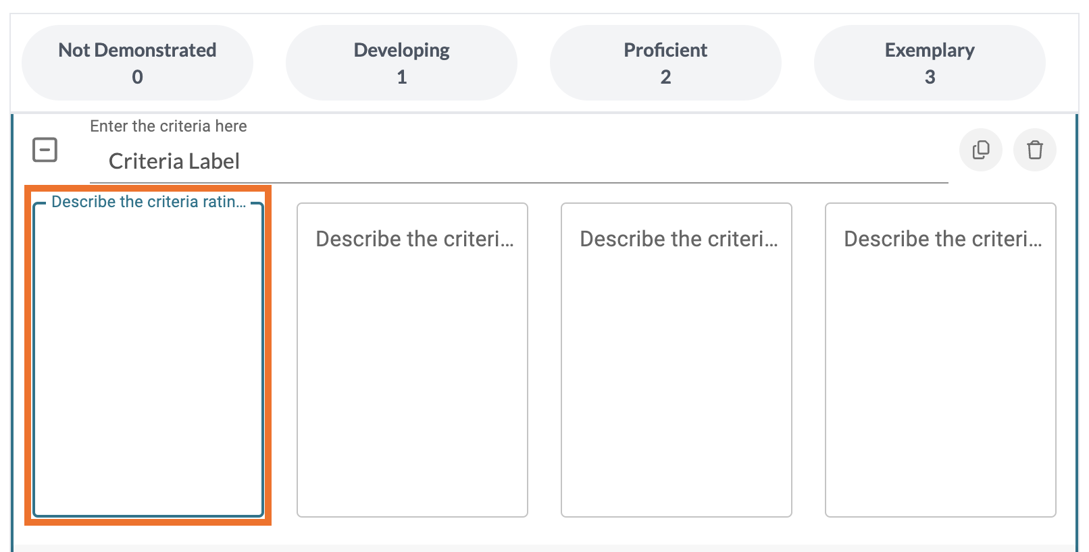Click the placeholder text in Exemplary description
The image size is (1089, 552).
pyautogui.click(x=942, y=239)
